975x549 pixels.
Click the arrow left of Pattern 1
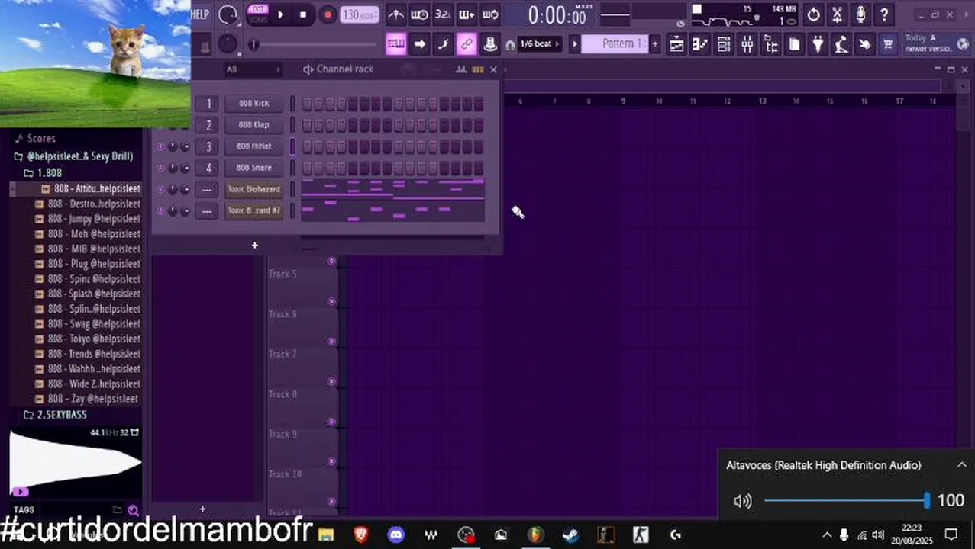click(575, 44)
